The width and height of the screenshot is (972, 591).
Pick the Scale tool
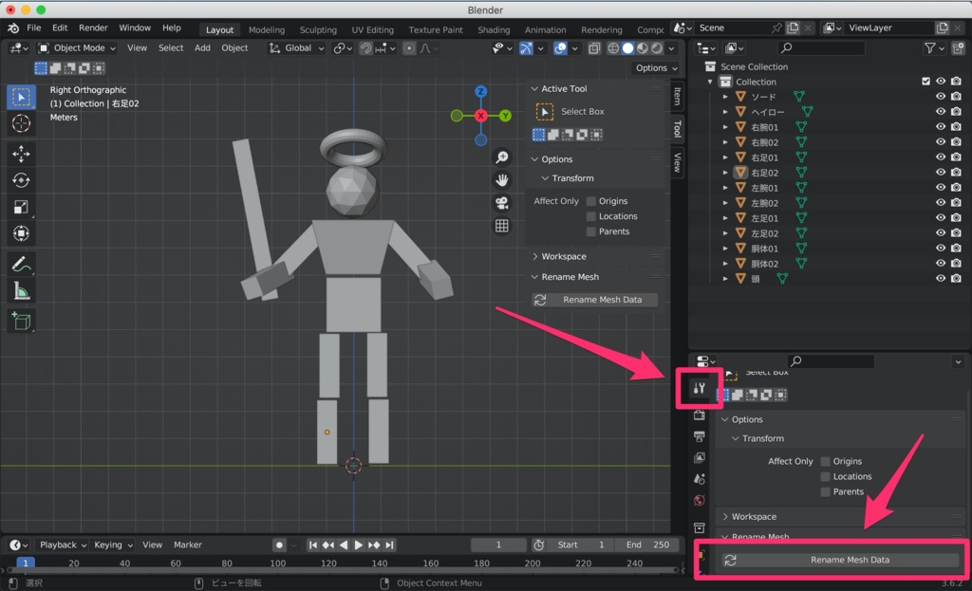click(x=21, y=207)
